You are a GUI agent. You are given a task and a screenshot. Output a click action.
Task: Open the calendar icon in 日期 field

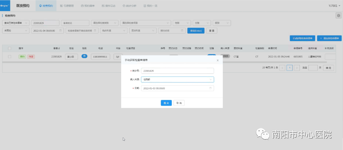click(210, 88)
